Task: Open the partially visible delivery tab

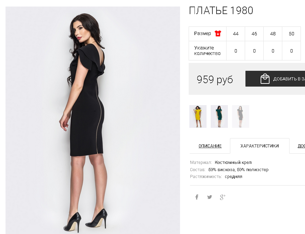Action: pyautogui.click(x=301, y=146)
